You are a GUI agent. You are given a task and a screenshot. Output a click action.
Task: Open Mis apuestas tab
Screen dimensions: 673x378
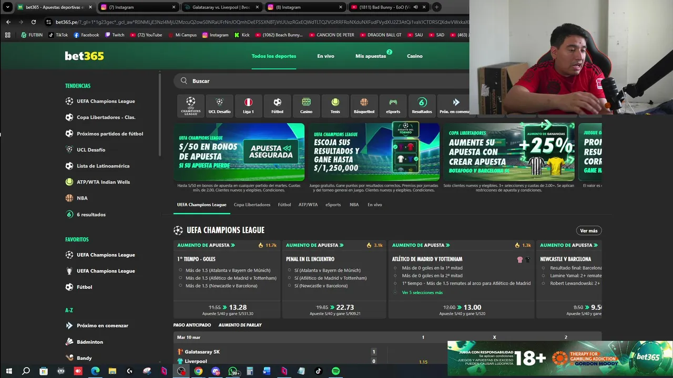(371, 56)
